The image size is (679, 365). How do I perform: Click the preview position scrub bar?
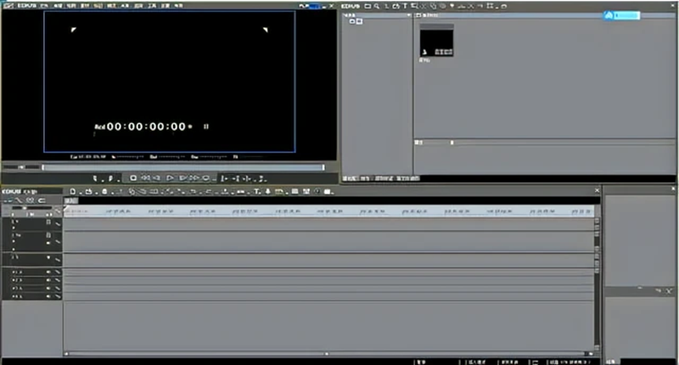click(170, 167)
